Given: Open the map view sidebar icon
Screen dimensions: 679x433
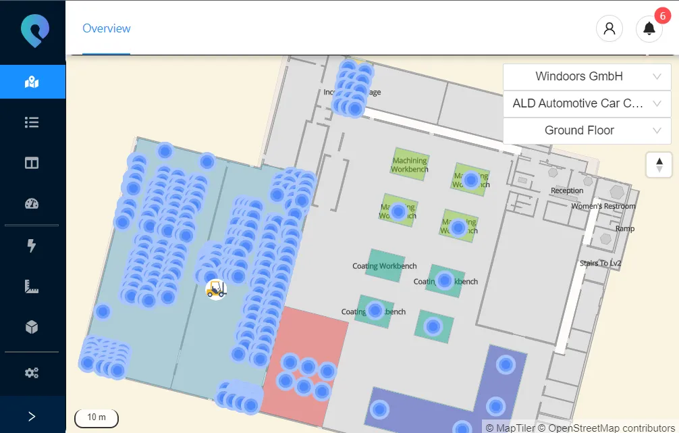Looking at the screenshot, I should point(32,82).
